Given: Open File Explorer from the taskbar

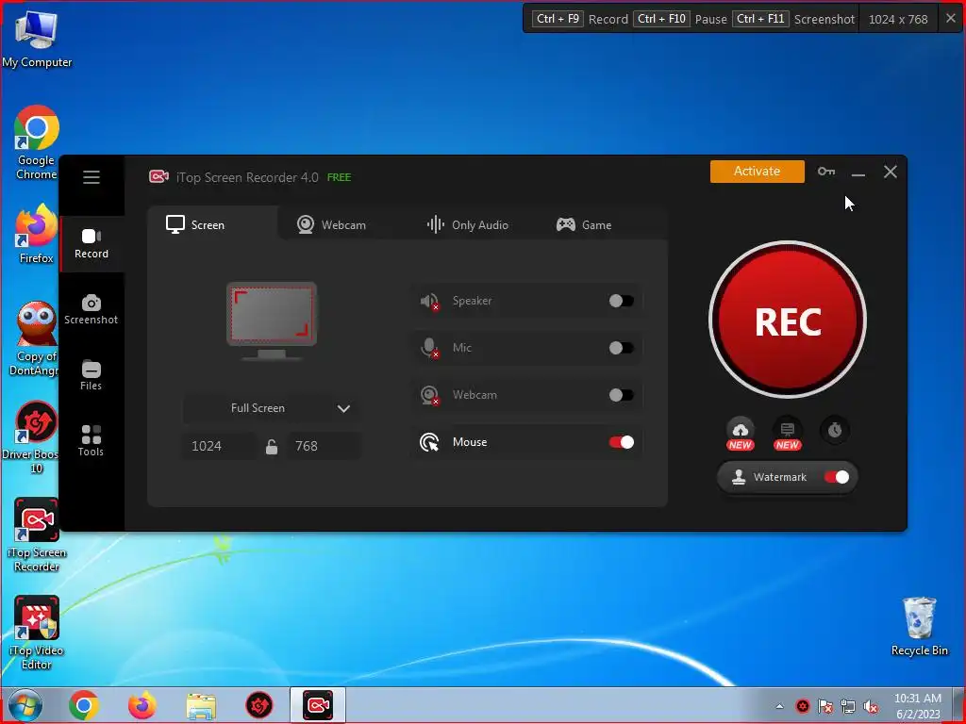Looking at the screenshot, I should point(201,705).
